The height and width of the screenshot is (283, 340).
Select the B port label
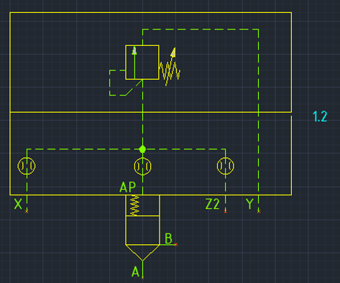coord(169,238)
